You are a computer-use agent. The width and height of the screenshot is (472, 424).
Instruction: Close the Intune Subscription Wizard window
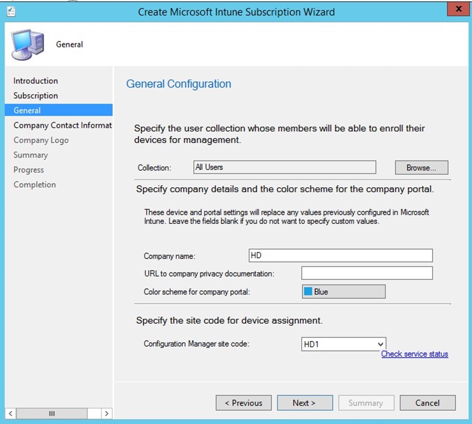point(458,9)
